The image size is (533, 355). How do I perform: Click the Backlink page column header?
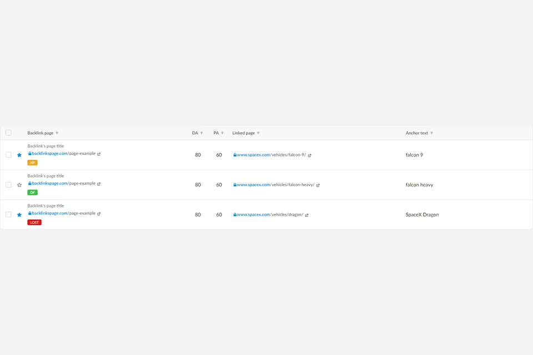(x=41, y=133)
